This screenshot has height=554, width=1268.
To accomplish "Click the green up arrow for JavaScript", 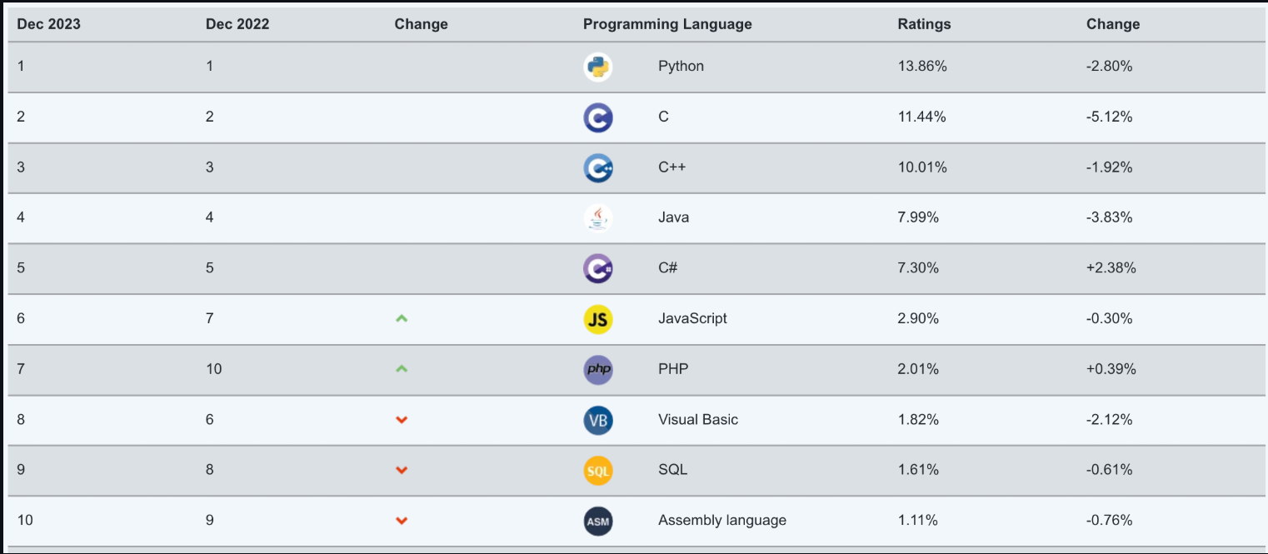I will (401, 318).
